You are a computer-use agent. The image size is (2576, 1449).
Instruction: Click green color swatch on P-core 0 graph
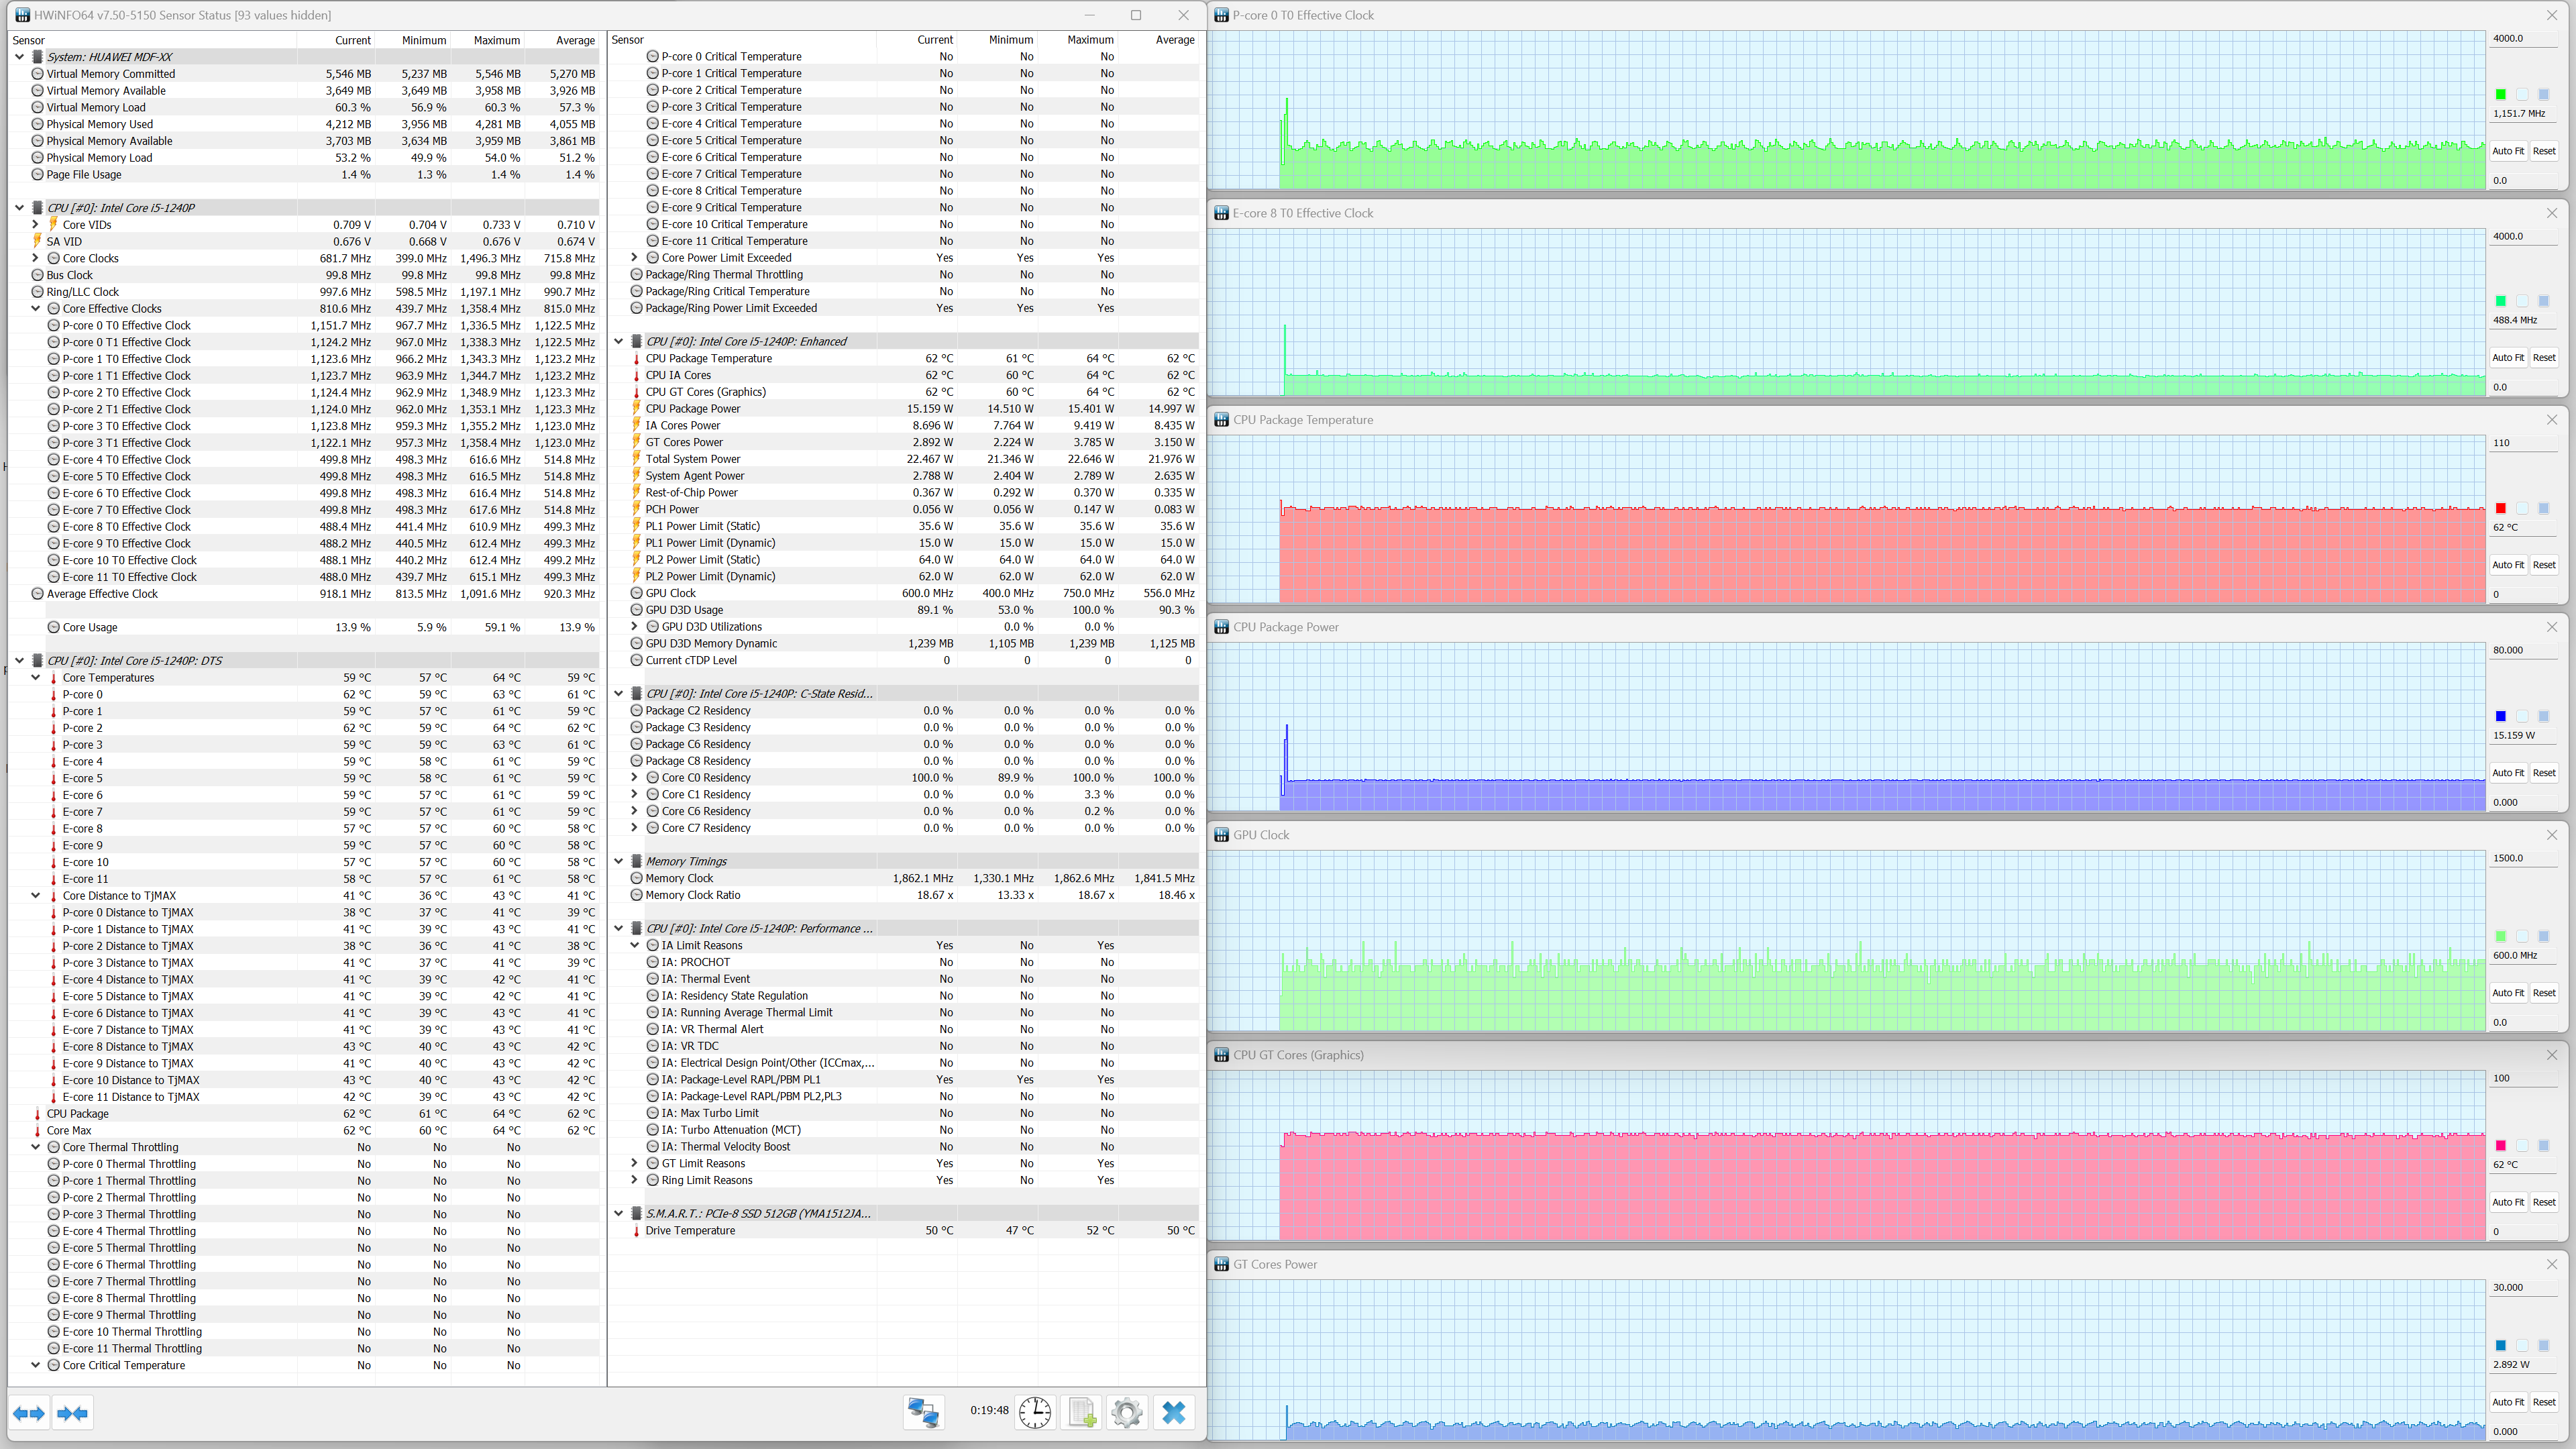coord(2500,95)
